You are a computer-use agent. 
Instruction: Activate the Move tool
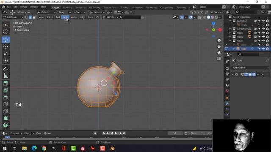[6, 40]
